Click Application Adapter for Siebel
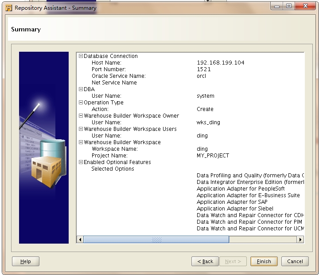The image size is (319, 275). (235, 208)
